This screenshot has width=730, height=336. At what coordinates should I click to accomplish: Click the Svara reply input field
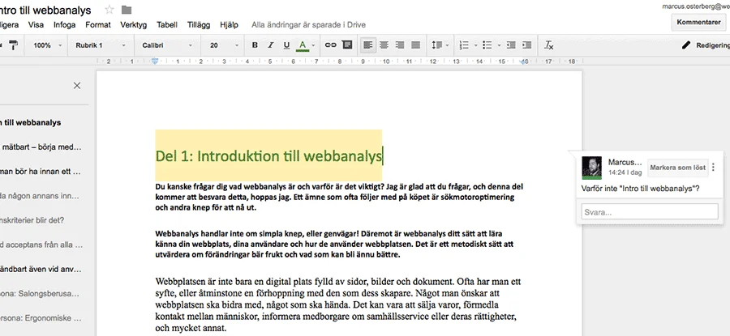click(650, 211)
